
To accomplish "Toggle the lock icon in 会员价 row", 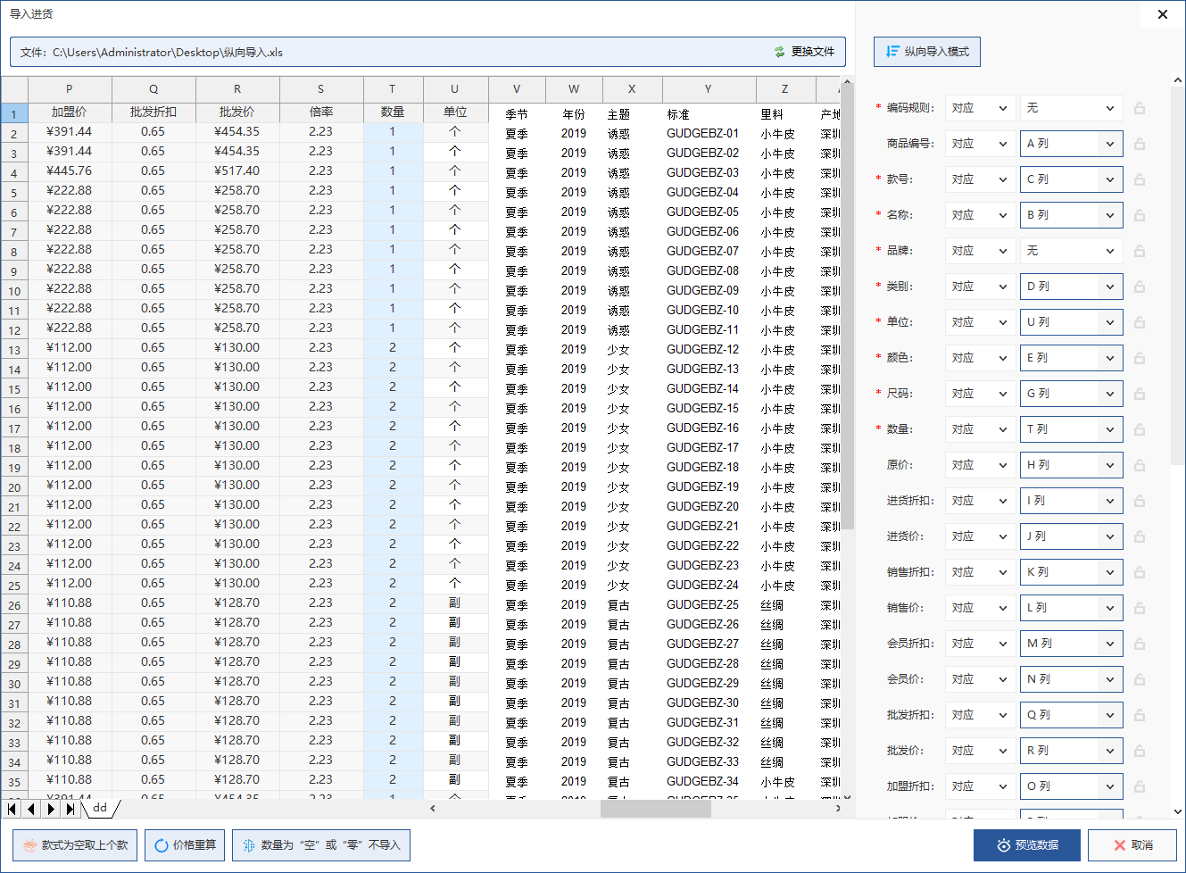I will 1140,679.
